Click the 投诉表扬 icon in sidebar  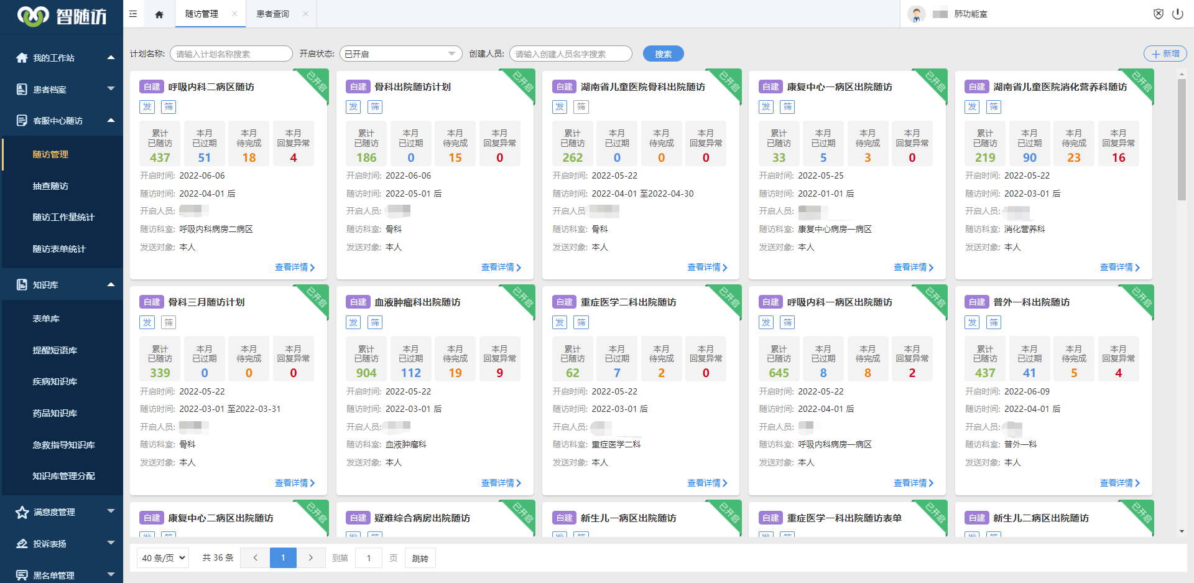coord(22,543)
